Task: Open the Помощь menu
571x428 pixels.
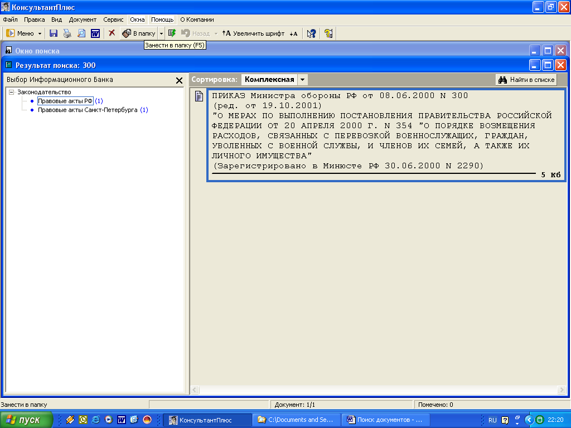Action: pos(162,20)
